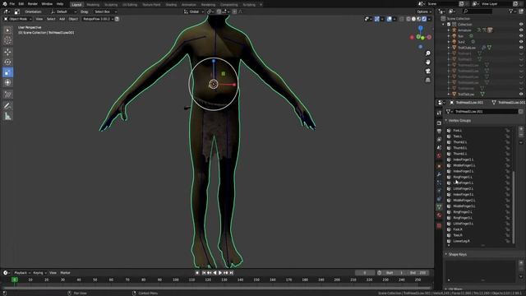Open the Playback dropdown in timeline

pos(22,273)
